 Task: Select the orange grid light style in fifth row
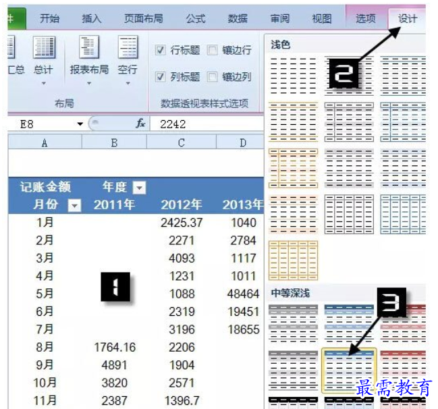[294, 261]
